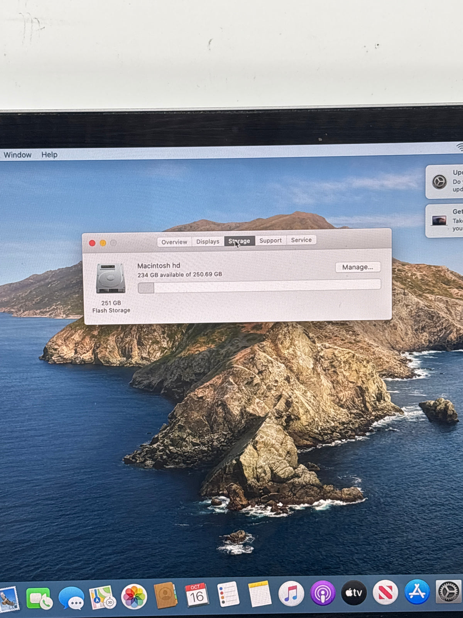Open Calendar showing Oct 16
This screenshot has width=463, height=618.
coord(197,595)
